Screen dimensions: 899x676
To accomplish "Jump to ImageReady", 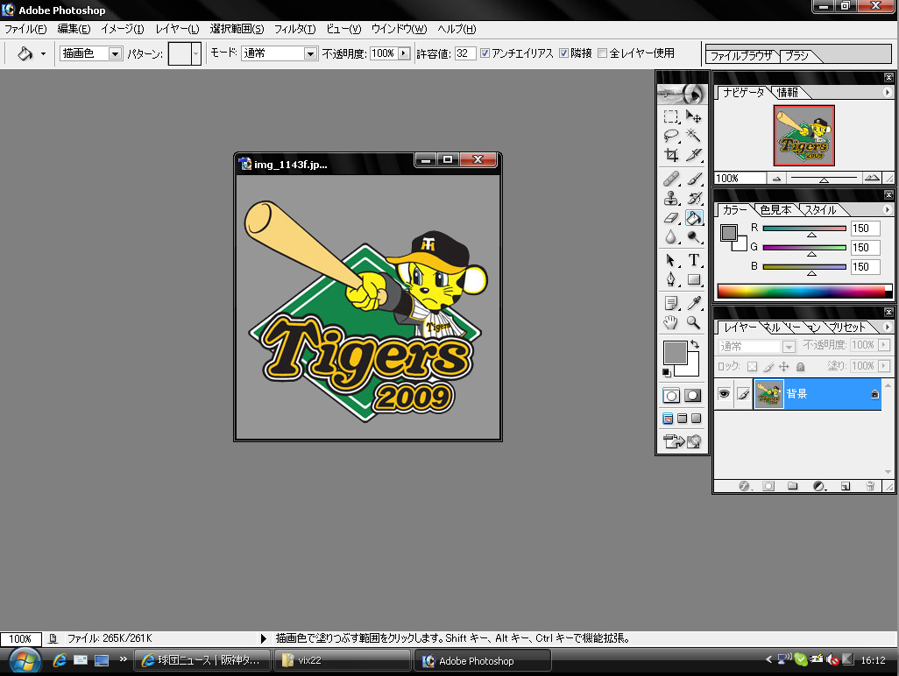I will [x=683, y=441].
